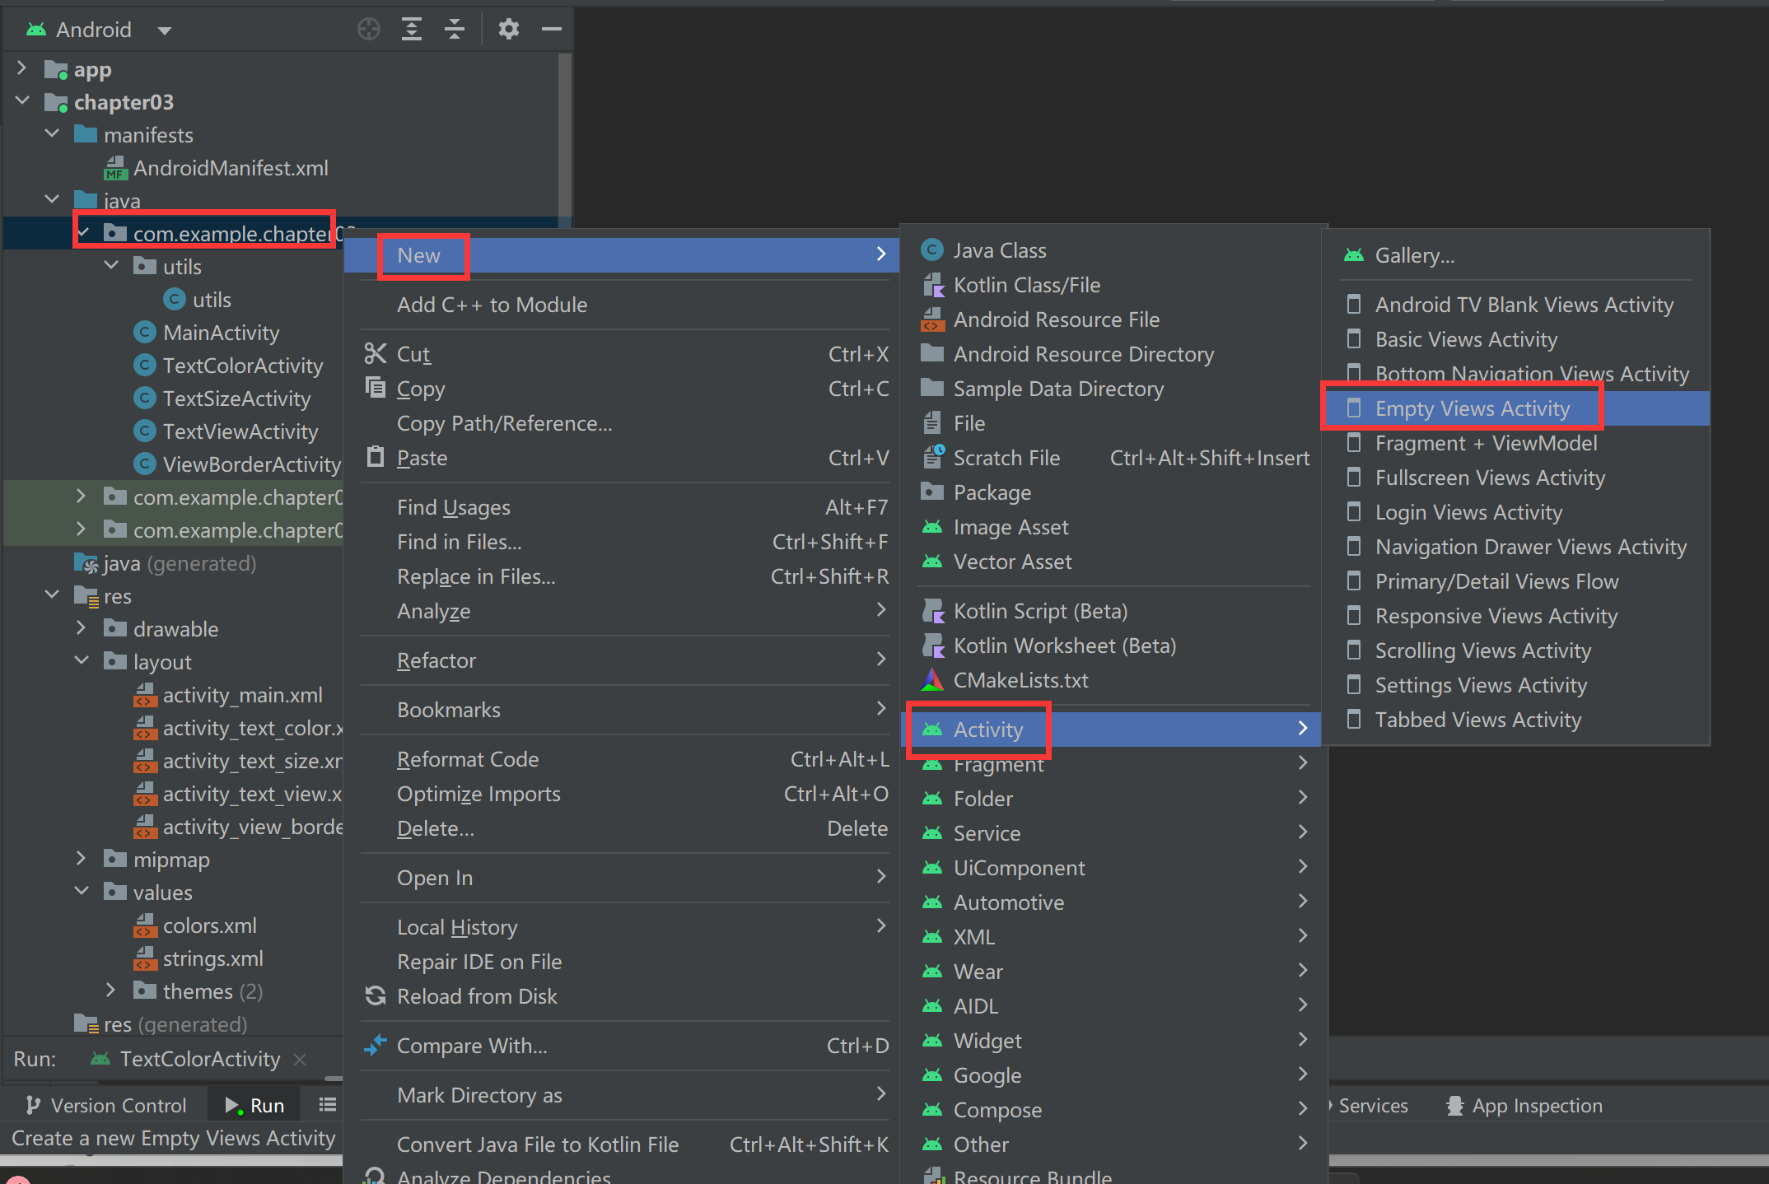Select Empty Views Activity template

pos(1515,408)
